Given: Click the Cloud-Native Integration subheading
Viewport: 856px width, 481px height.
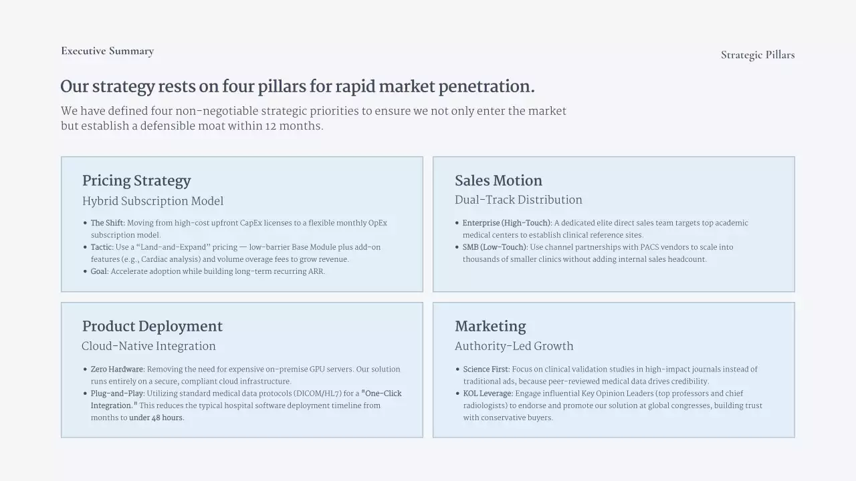Looking at the screenshot, I should tap(148, 346).
